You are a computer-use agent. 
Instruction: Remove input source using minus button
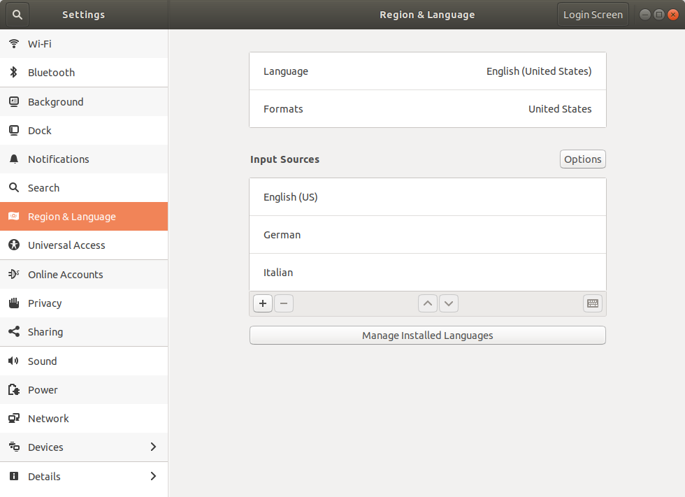(284, 303)
